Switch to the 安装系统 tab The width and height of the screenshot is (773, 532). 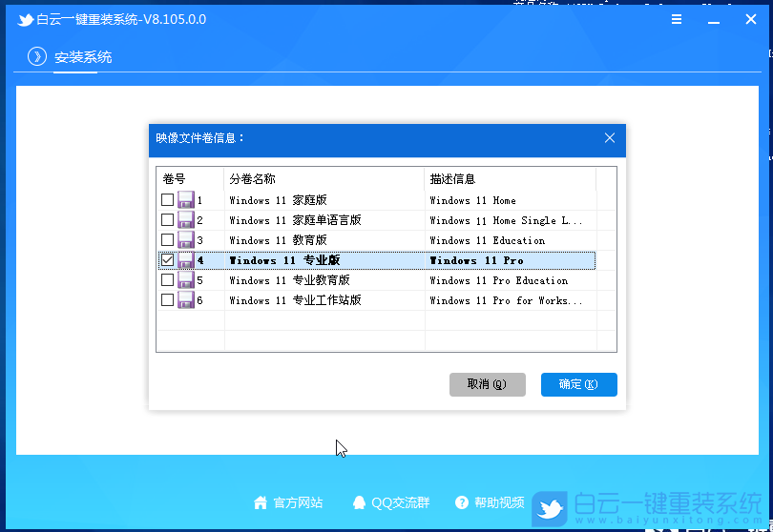point(83,57)
